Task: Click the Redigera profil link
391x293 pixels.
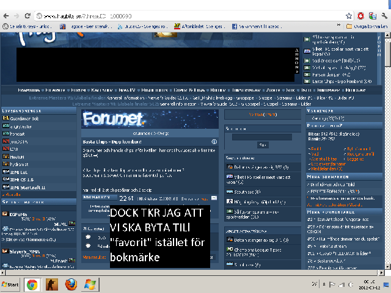Action: (x=360, y=154)
